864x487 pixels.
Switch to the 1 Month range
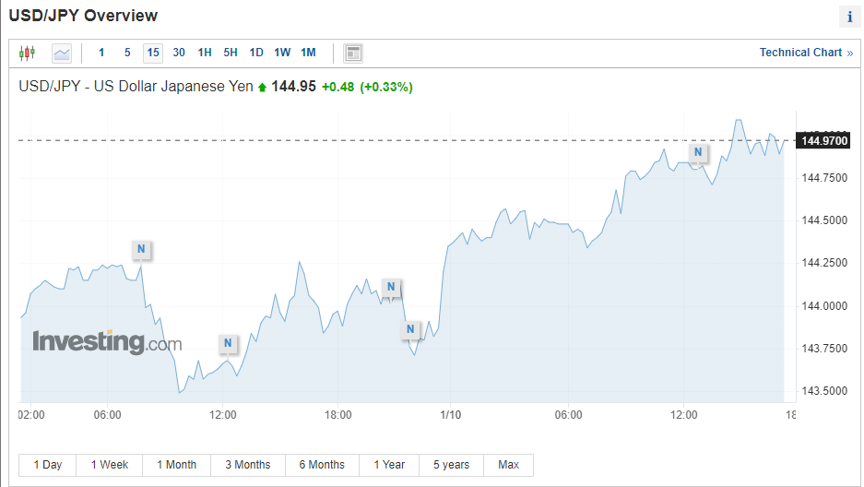(177, 465)
